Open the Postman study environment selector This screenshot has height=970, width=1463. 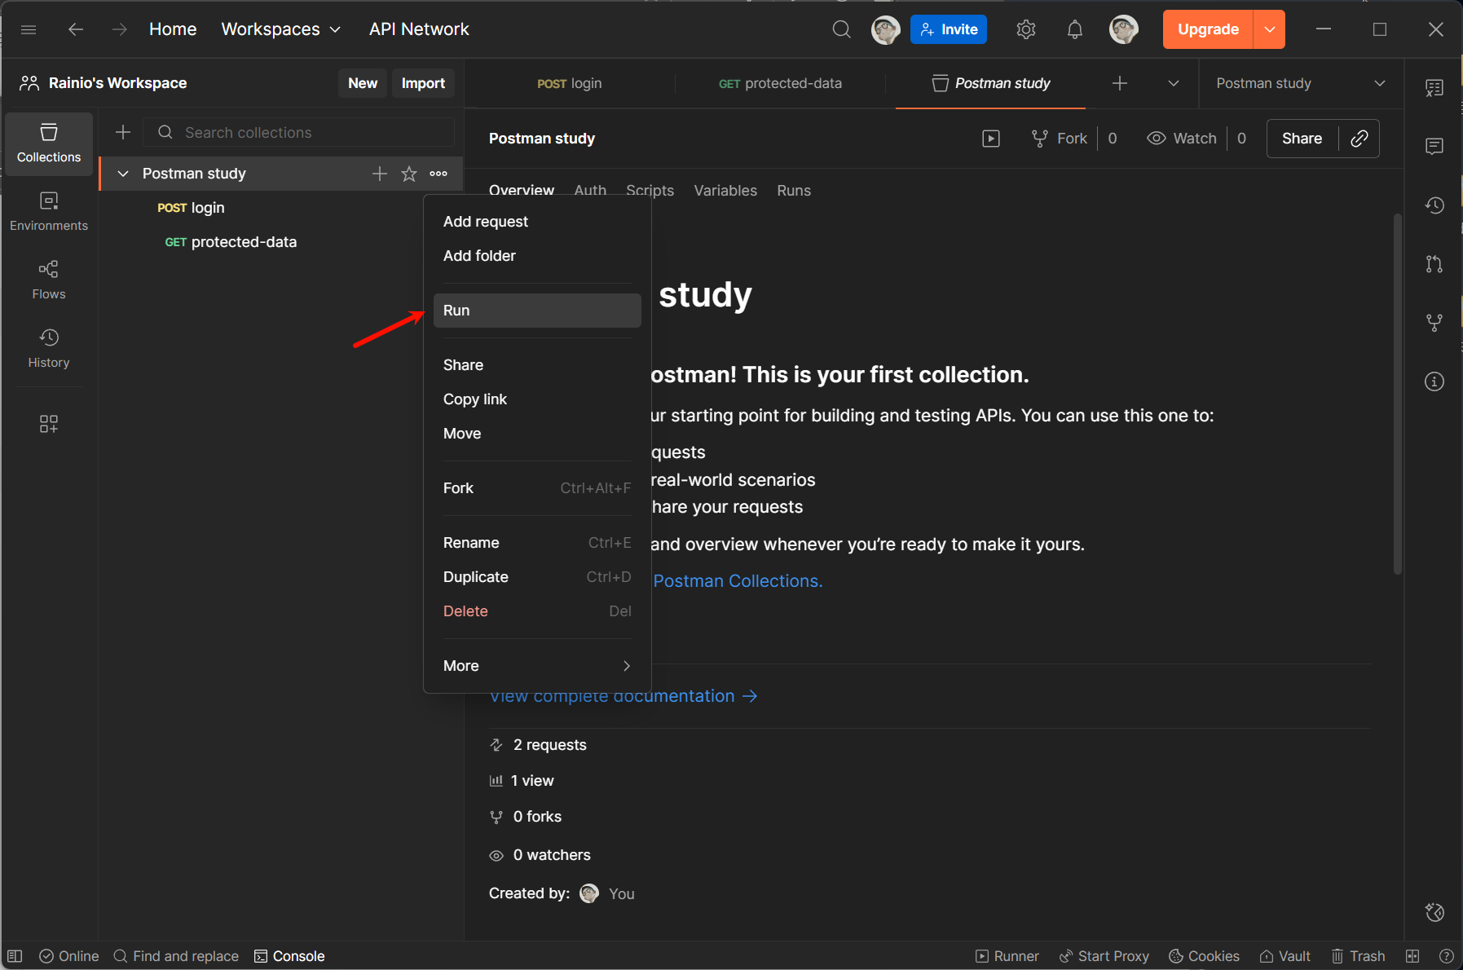[1301, 83]
